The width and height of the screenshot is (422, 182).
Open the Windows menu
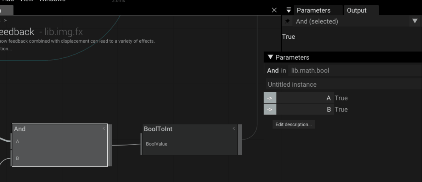pos(52,1)
